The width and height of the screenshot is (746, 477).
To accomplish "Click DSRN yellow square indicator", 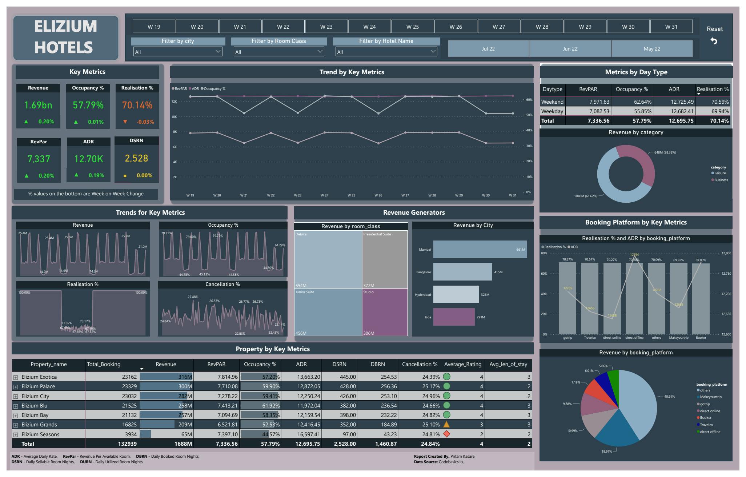I will point(125,176).
